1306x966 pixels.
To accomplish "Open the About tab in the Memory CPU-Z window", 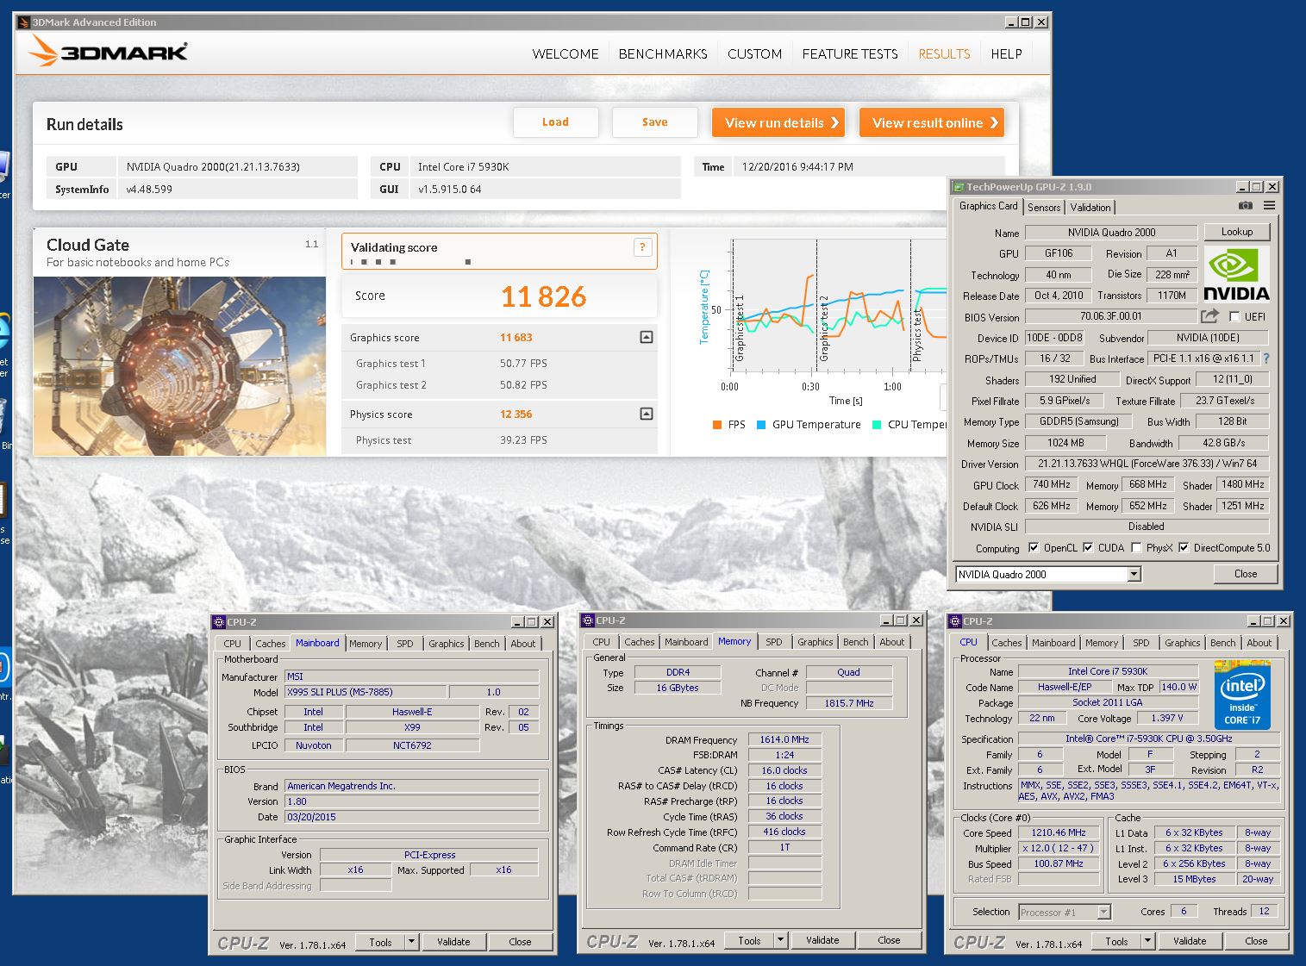I will (892, 642).
